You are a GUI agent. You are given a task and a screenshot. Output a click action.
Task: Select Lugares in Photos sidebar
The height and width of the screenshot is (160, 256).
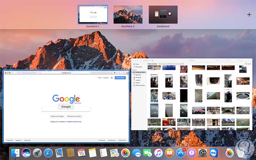(x=138, y=80)
